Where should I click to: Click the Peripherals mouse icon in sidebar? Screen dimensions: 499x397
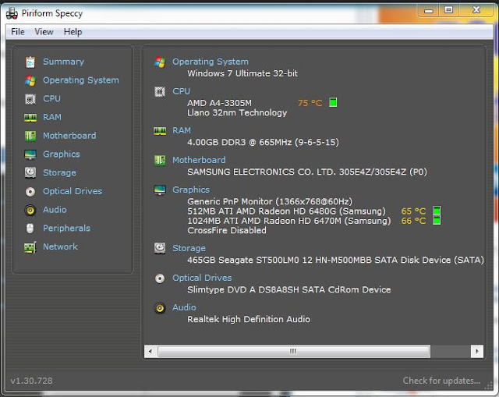click(30, 229)
